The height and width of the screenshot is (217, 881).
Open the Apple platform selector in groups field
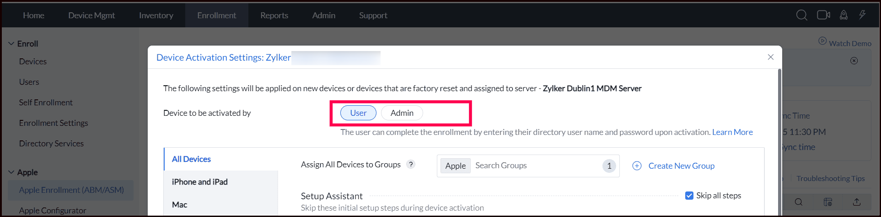click(x=455, y=166)
